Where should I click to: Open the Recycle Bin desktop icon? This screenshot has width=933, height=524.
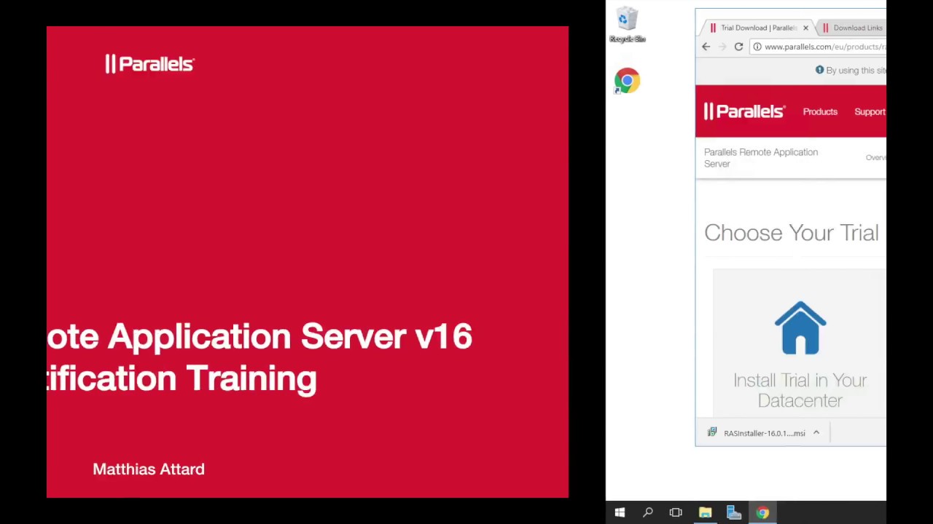627,25
